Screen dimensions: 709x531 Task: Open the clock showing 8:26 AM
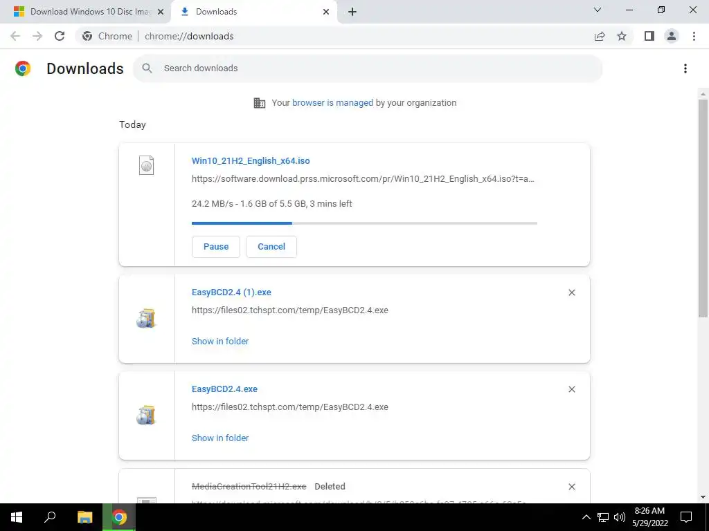click(x=649, y=517)
